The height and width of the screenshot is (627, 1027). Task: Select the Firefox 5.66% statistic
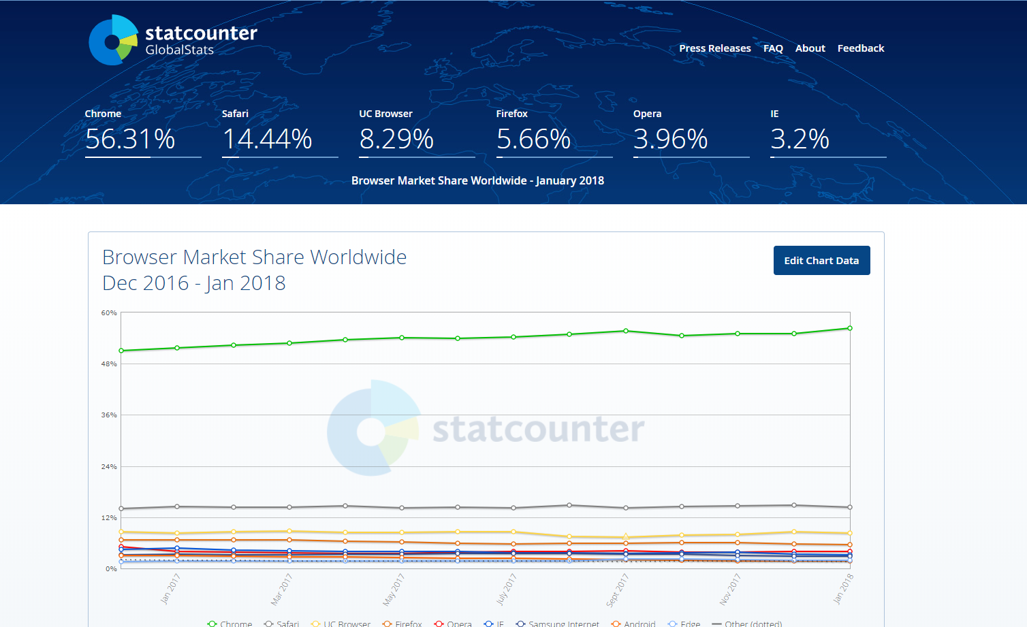(x=554, y=132)
